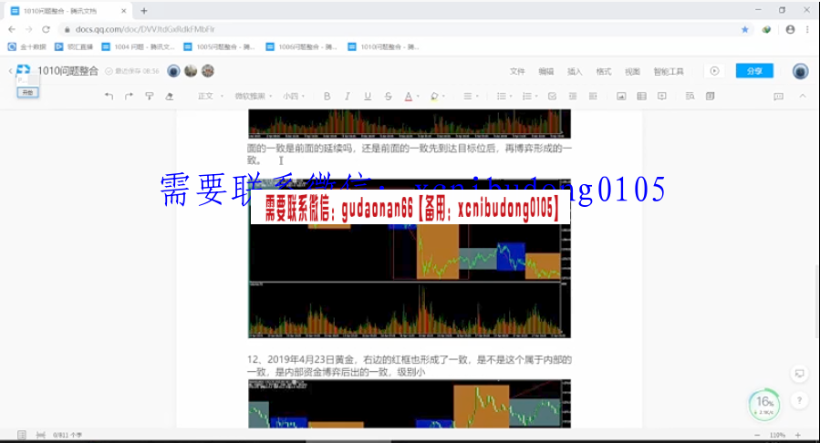Open find and replace tool
Screen dimensions: 820x443
690,96
